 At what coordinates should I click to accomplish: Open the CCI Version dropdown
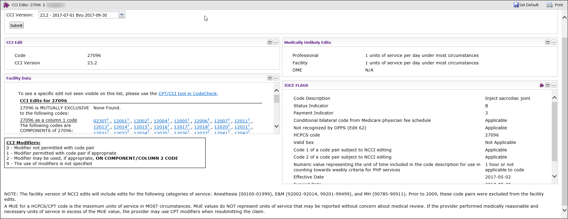pyautogui.click(x=122, y=15)
